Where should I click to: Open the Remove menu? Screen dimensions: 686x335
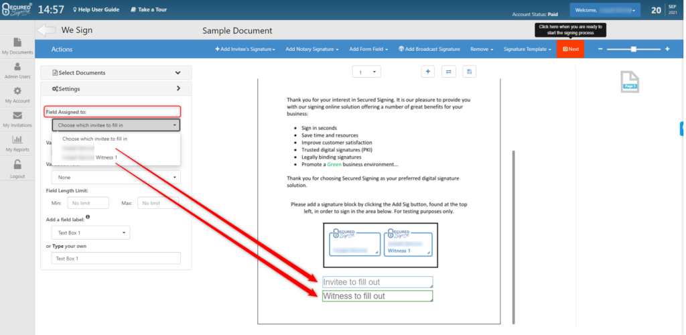[482, 50]
